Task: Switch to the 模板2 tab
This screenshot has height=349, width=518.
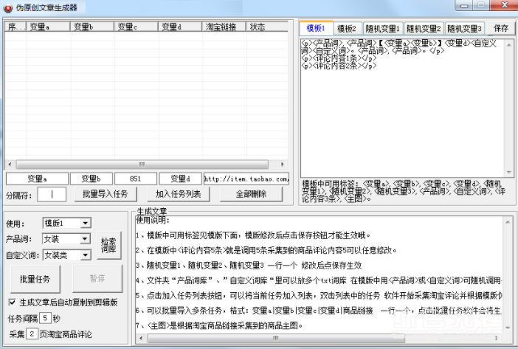Action: 346,29
